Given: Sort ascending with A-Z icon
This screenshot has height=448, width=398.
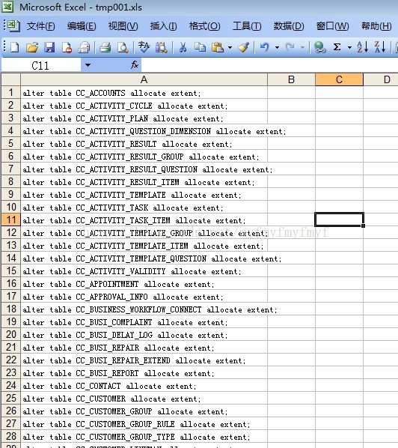Looking at the screenshot, I should [362, 47].
